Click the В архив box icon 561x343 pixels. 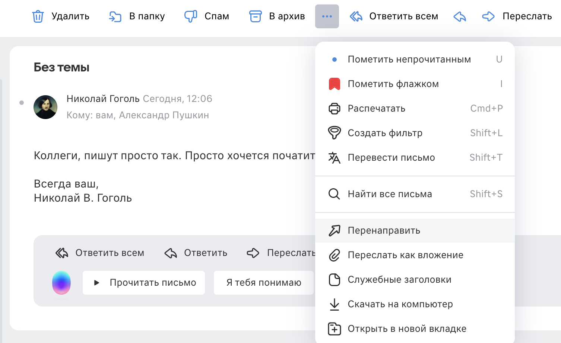tap(255, 16)
